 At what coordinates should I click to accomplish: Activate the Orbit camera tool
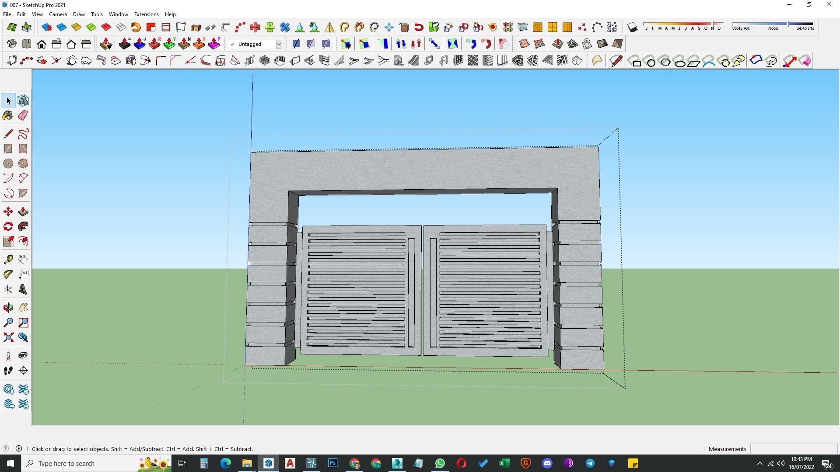(8, 308)
